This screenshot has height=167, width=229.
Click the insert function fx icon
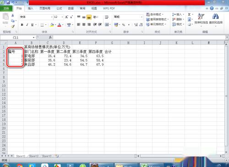click(x=50, y=38)
